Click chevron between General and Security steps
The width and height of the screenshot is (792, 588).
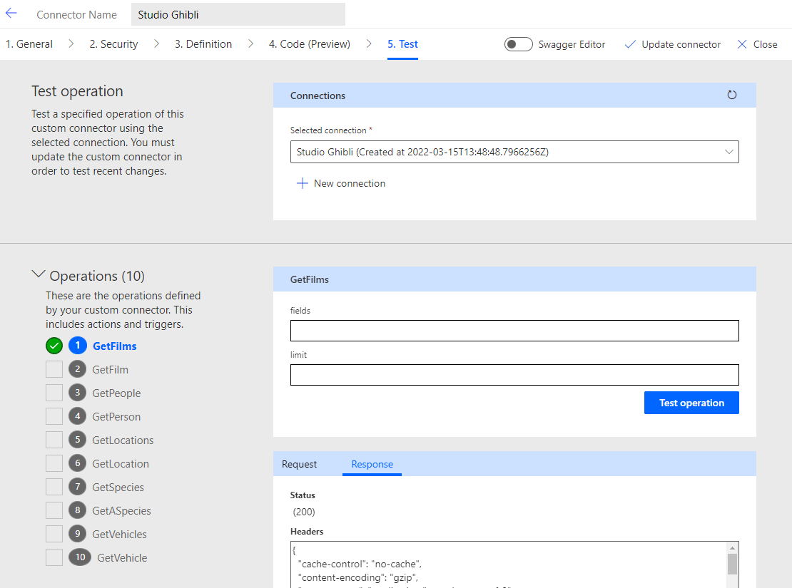pyautogui.click(x=71, y=44)
